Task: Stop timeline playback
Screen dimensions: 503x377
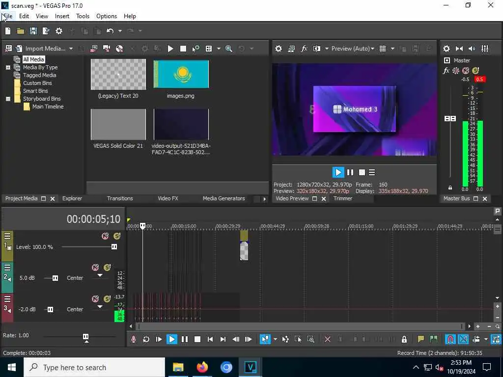Action: [197, 339]
